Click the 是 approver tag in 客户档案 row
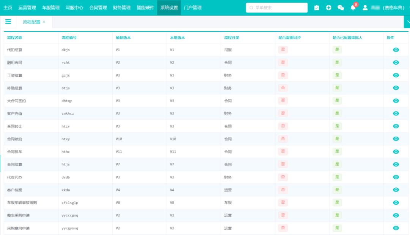 point(337,190)
